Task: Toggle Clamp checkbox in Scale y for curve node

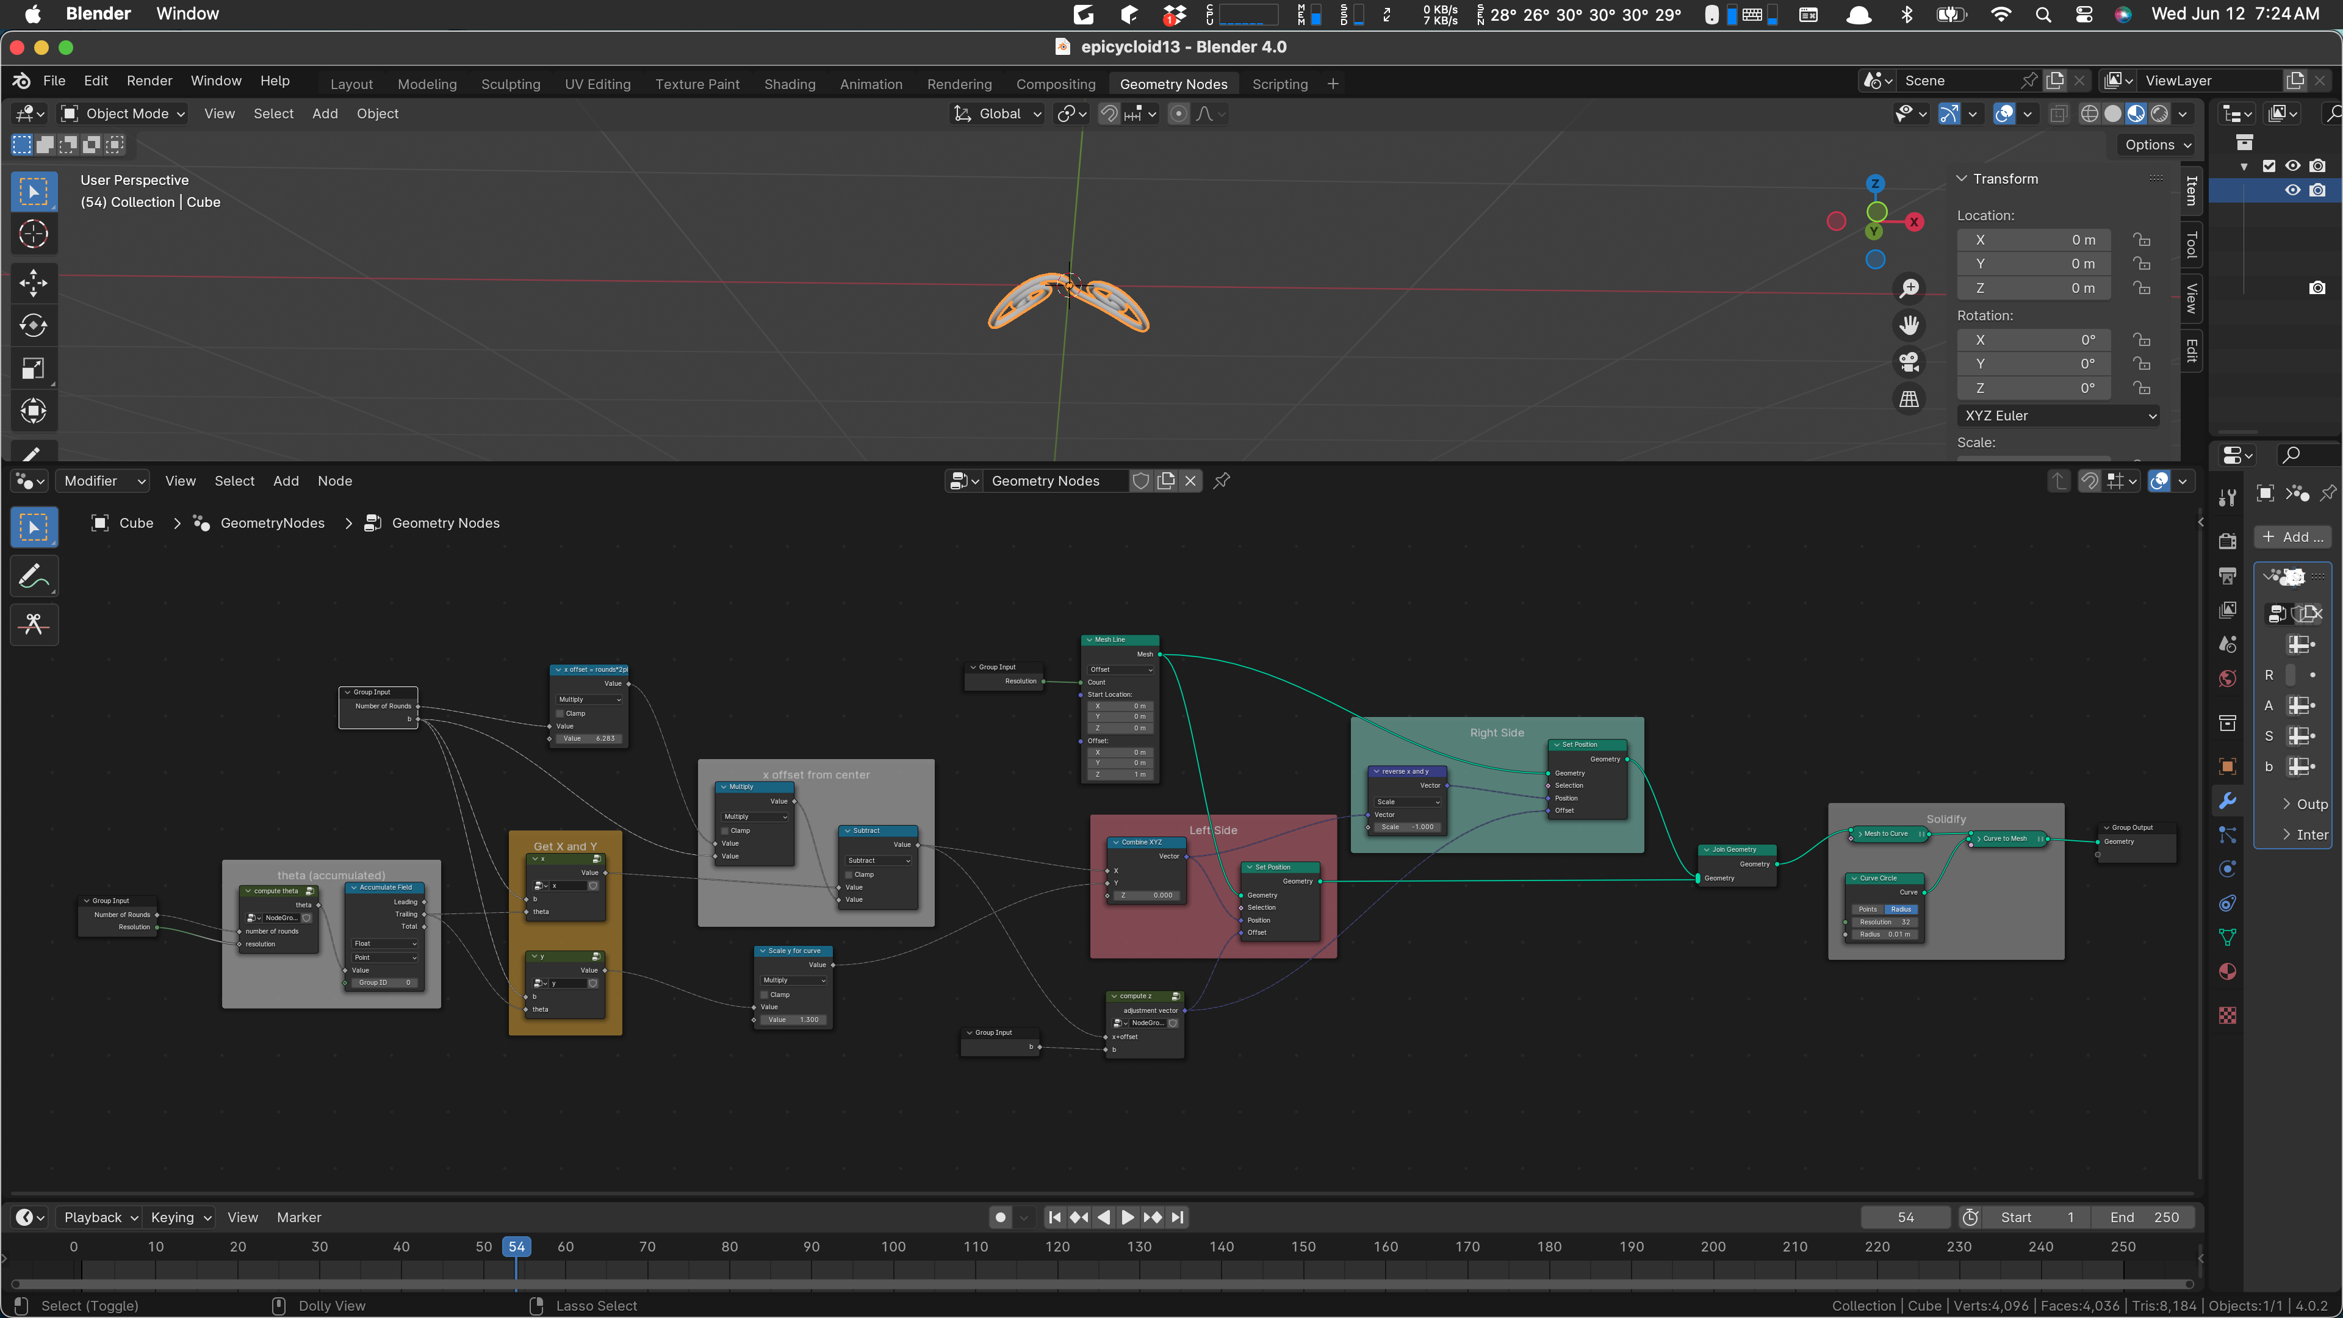Action: pyautogui.click(x=765, y=994)
